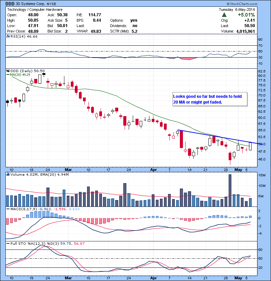This screenshot has height=281, width=271.
Task: Click the 45.0 price axis label
Action: 262,159
